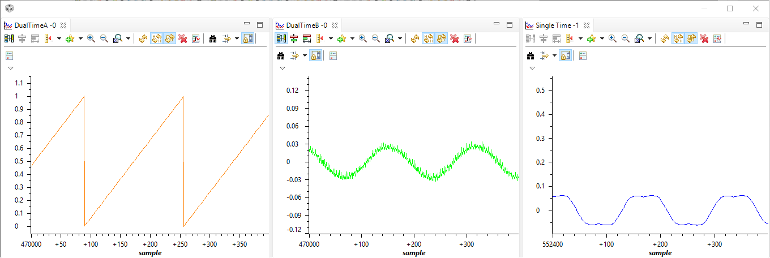Image resolution: width=770 pixels, height=258 pixels.
Task: Toggle the vertical auto-refresh button in DualTimeA
Action: (x=169, y=38)
